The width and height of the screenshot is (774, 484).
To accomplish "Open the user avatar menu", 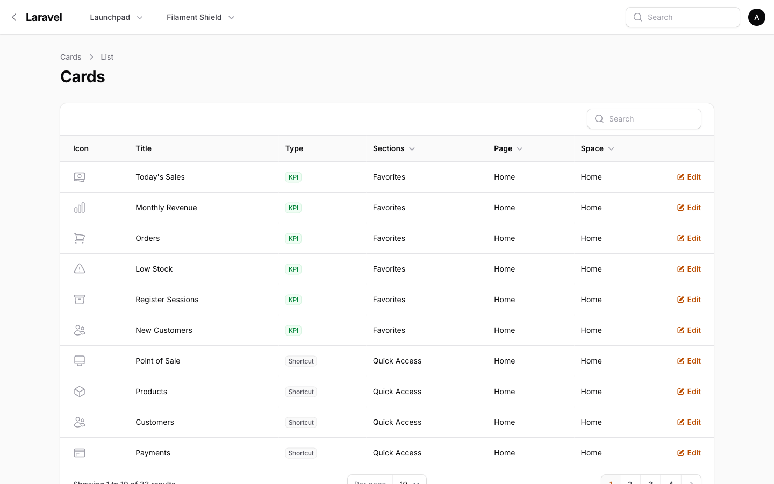I will click(757, 17).
